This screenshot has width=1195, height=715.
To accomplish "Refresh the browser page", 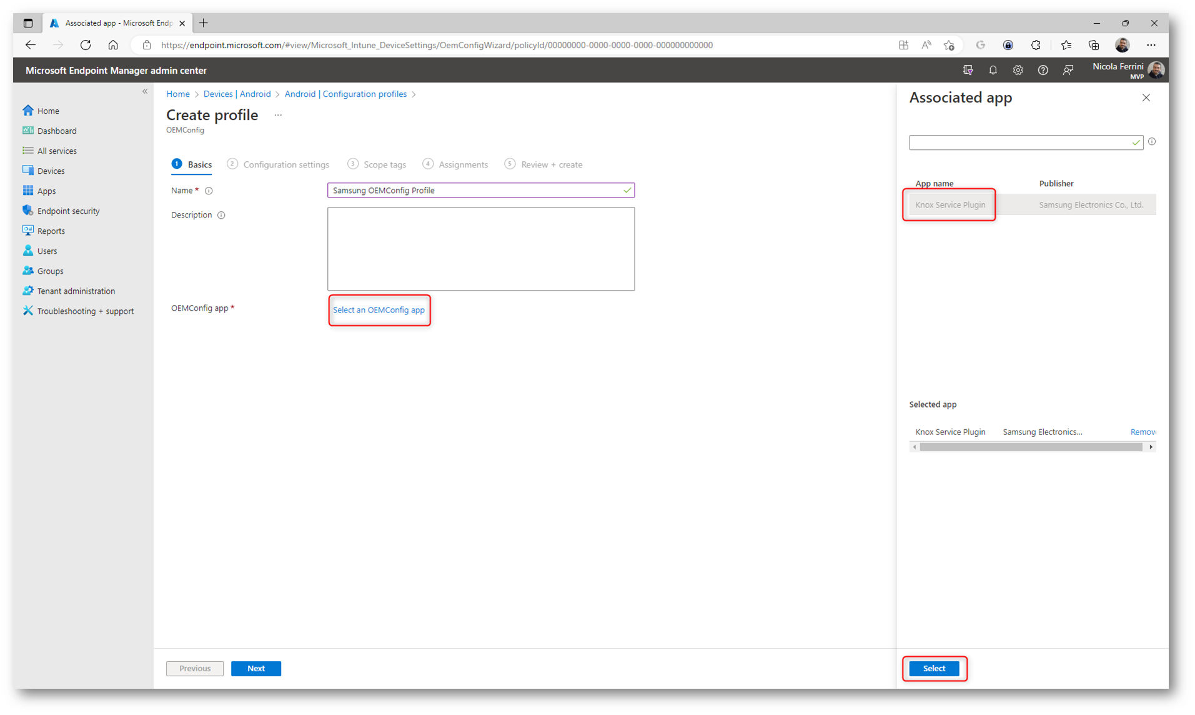I will [x=86, y=45].
